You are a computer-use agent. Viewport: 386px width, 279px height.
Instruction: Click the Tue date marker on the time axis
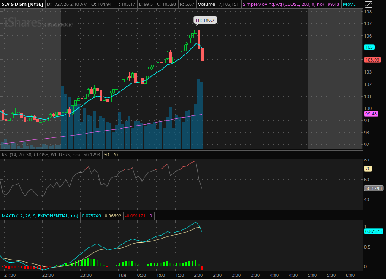122,275
